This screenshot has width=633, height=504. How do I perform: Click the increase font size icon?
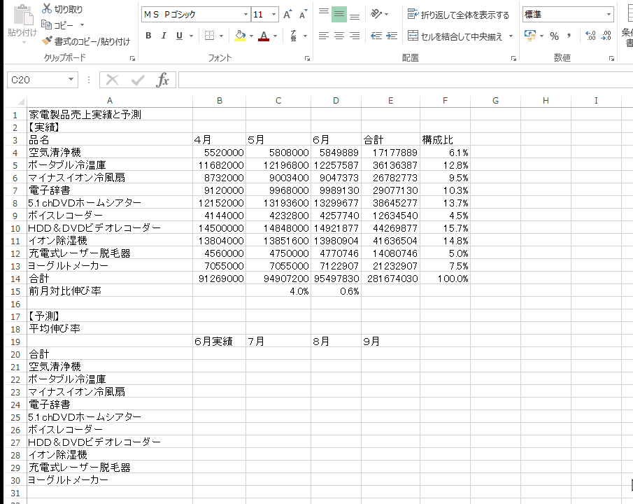point(287,15)
